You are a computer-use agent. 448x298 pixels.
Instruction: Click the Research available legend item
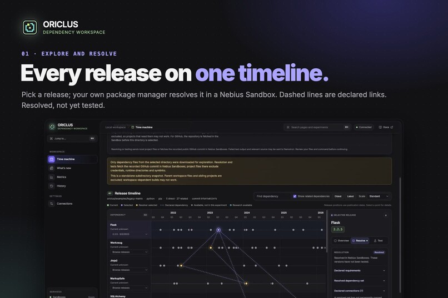point(241,205)
